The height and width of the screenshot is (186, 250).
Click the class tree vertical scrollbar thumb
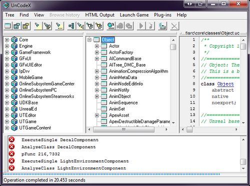pos(173,47)
